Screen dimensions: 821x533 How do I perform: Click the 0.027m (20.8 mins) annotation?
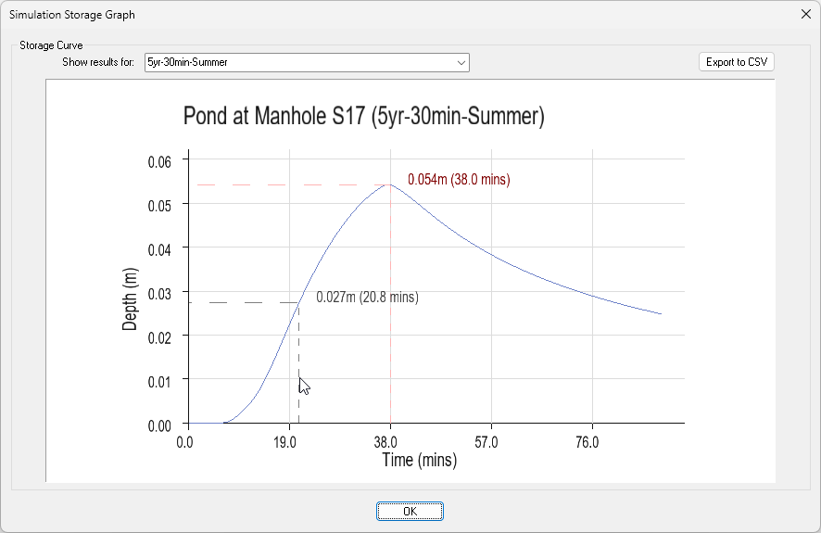[x=367, y=298]
